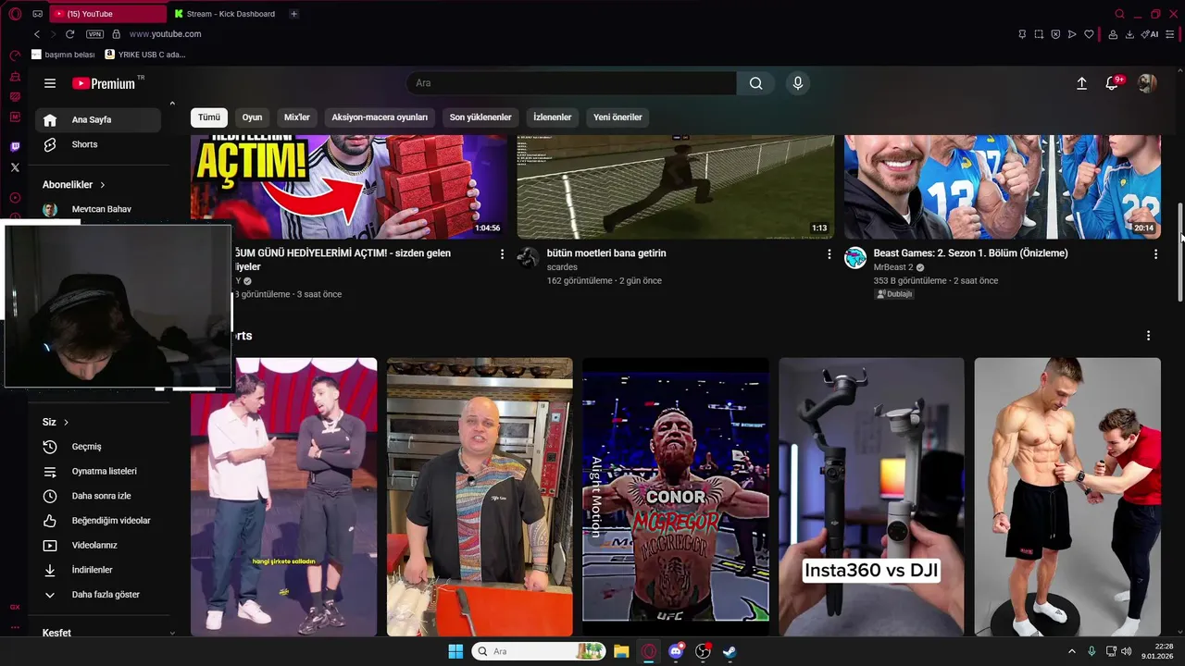Expand Daha fazla göster
The width and height of the screenshot is (1185, 666).
[x=98, y=595]
